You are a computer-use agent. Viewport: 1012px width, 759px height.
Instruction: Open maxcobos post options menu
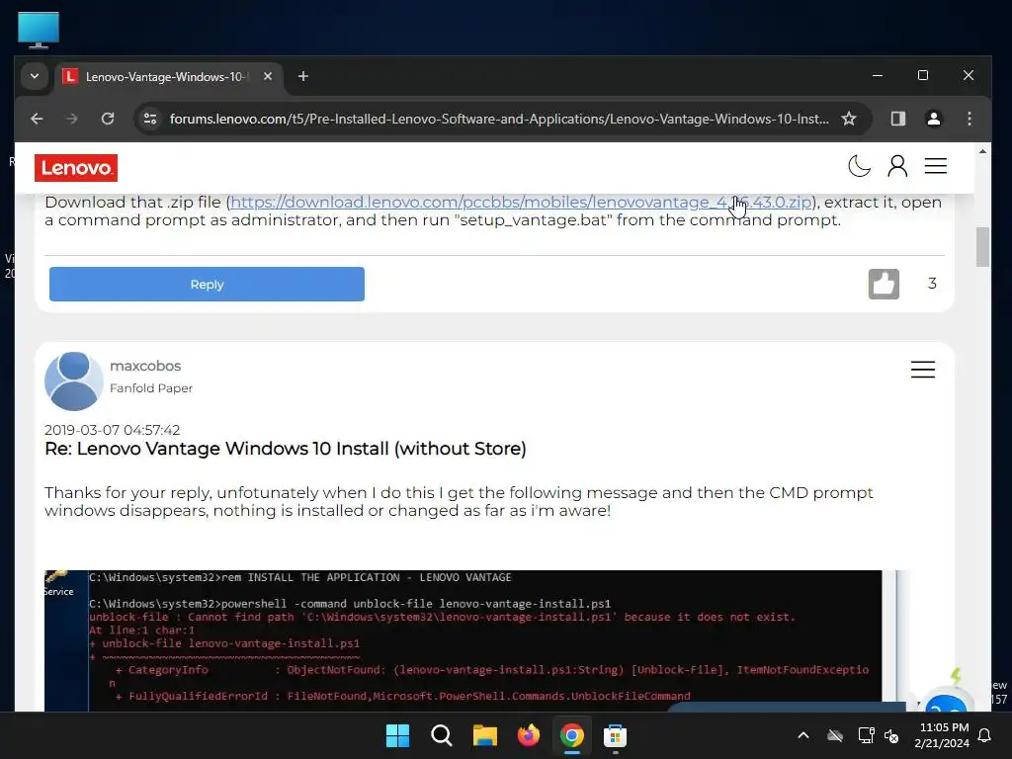click(x=922, y=370)
